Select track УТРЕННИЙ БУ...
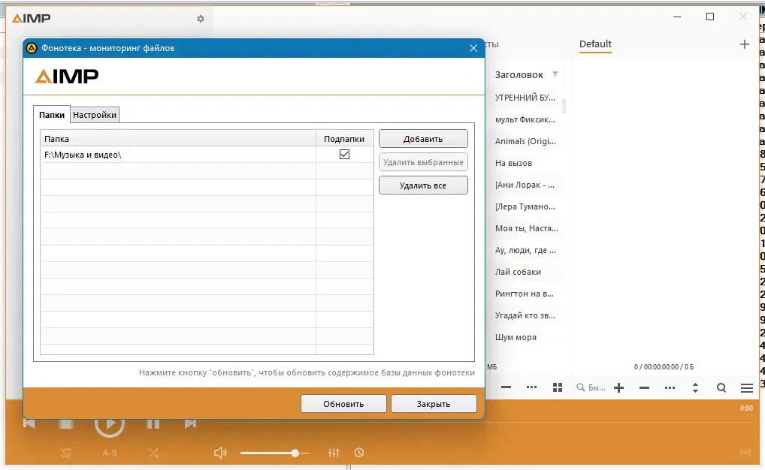Image resolution: width=765 pixels, height=470 pixels. tap(525, 98)
